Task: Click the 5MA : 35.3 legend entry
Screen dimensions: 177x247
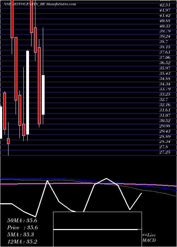Action: point(21,235)
